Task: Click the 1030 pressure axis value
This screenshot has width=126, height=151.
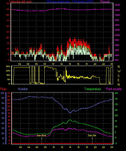Action: coord(117,5)
